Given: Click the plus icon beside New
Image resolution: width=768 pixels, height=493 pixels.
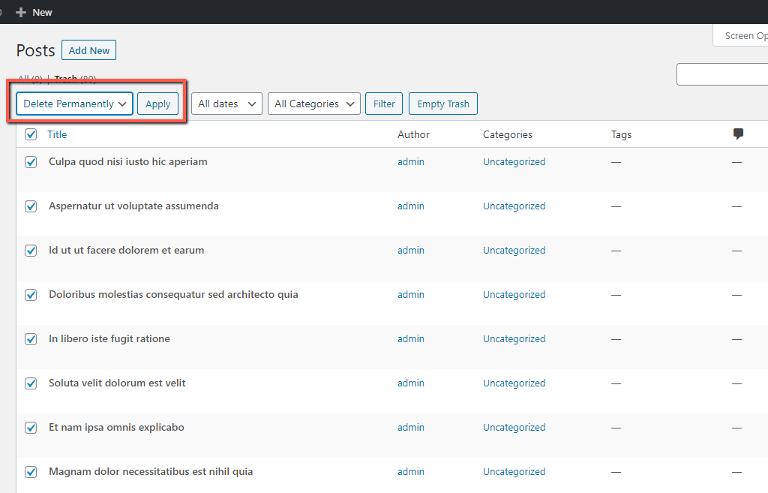Looking at the screenshot, I should coord(20,12).
